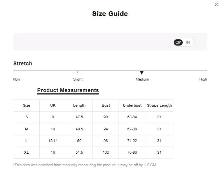
Task: Click the Slight stretch label
Action: tap(78, 79)
